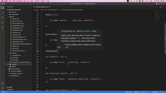Open errors and warnings status indicator

tap(4, 92)
